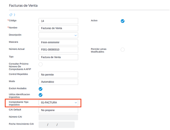Click the Facturas de Venta page title

point(23,5)
